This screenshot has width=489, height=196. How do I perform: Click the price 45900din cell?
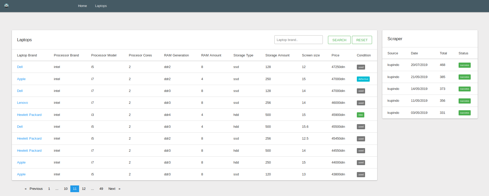[x=338, y=115]
